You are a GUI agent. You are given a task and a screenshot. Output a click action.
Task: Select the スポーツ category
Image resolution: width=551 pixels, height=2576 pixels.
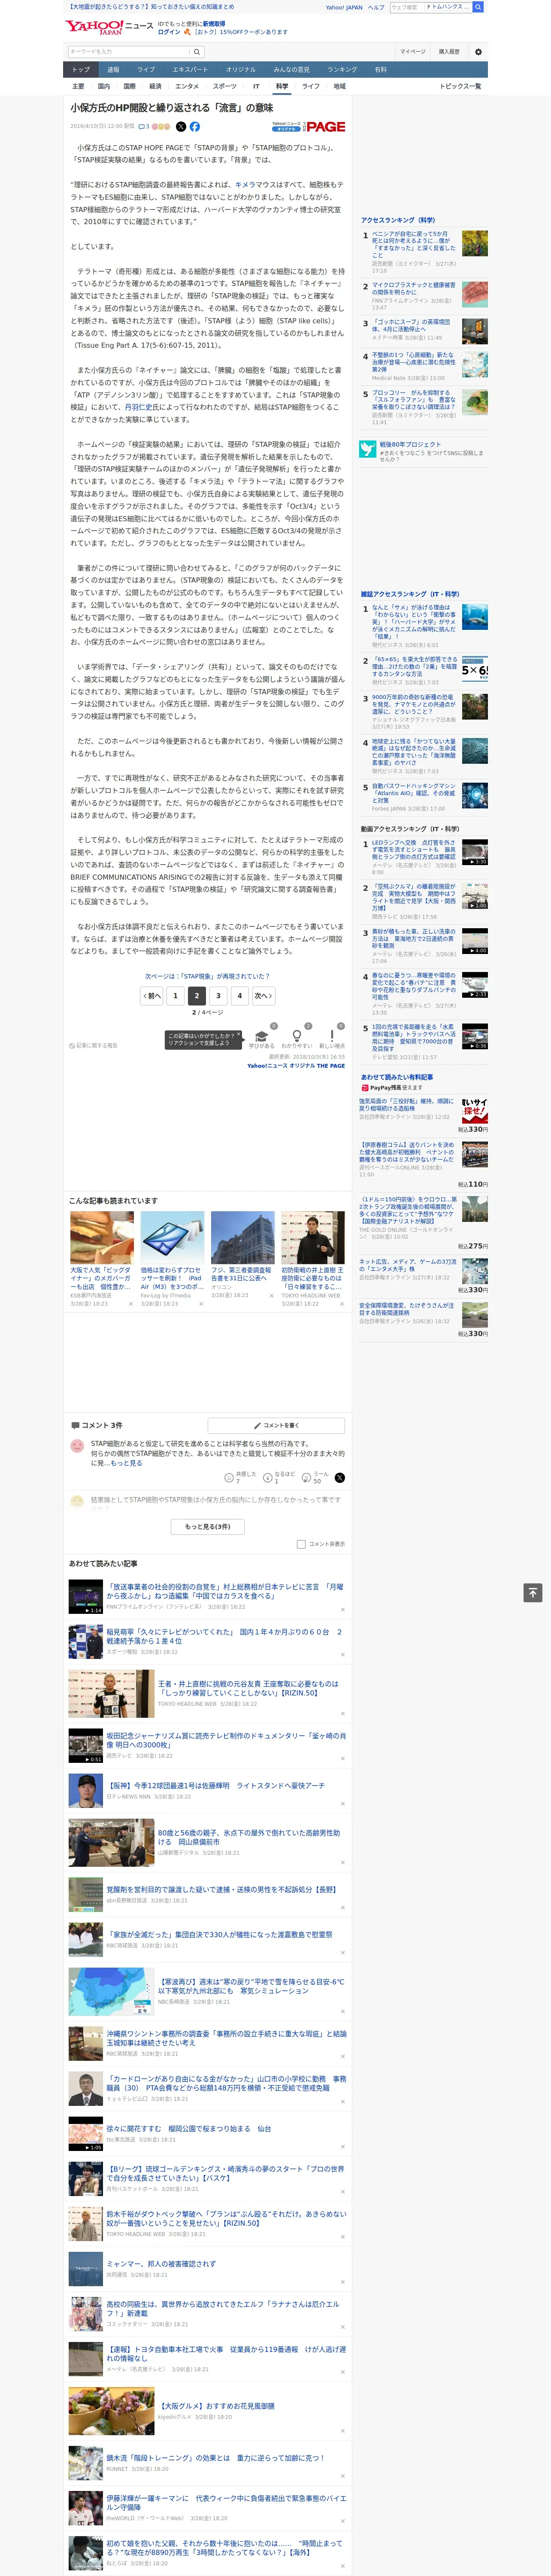point(225,86)
